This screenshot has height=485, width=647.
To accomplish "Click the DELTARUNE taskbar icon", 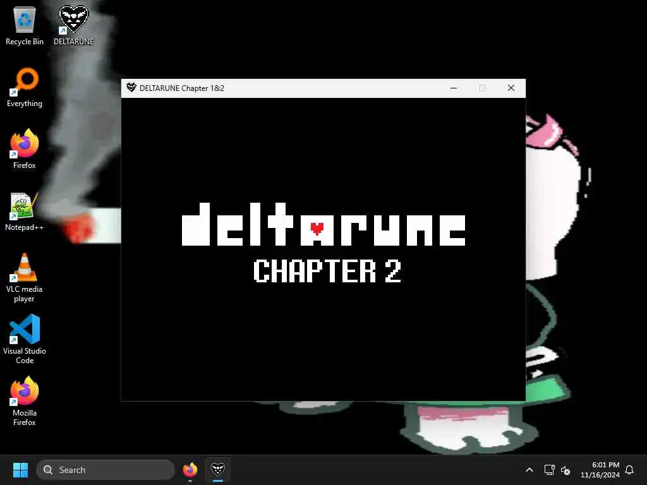I will [x=218, y=470].
